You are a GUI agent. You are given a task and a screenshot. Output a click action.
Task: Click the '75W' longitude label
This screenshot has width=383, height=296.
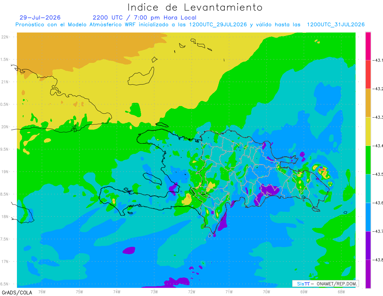coord(79,291)
